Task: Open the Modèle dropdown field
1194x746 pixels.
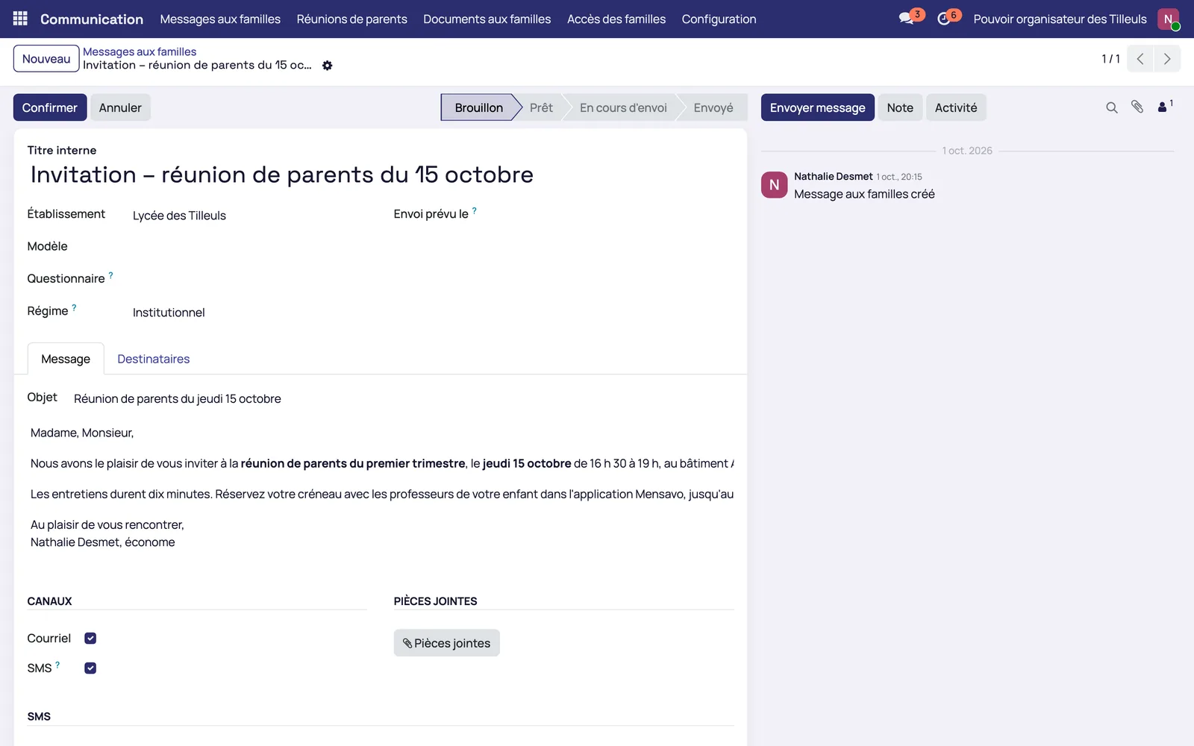Action: click(249, 247)
